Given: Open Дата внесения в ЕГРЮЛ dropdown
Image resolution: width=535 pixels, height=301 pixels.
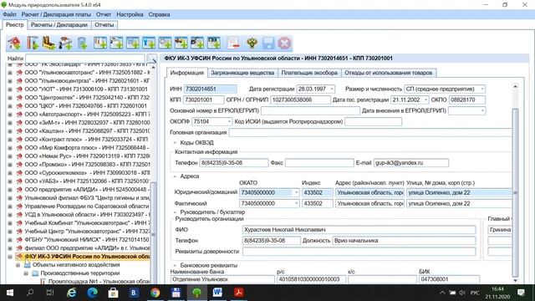Looking at the screenshot, I should [482, 111].
